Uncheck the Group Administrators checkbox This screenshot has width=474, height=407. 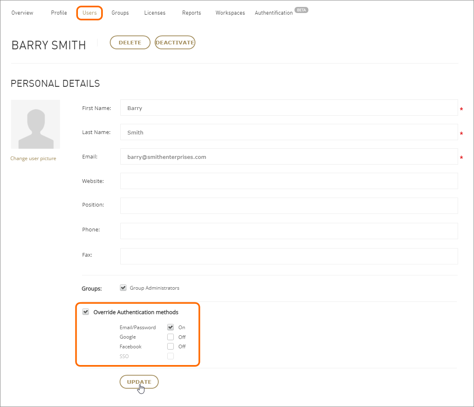[123, 288]
